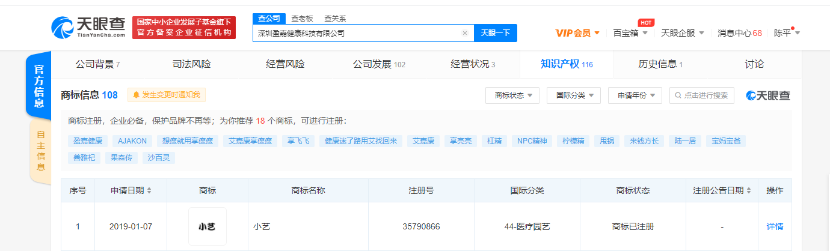The width and height of the screenshot is (830, 251).
Task: Switch to the 查关系 search tab
Action: click(334, 19)
